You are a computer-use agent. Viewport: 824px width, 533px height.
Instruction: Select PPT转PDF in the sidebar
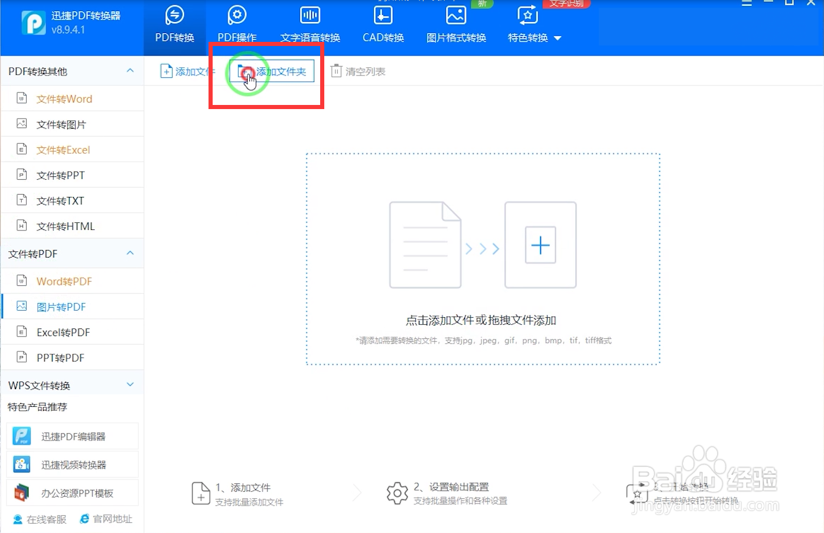(x=72, y=357)
